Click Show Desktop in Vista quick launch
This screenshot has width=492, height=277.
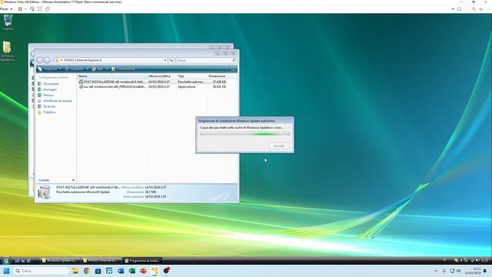click(x=17, y=260)
